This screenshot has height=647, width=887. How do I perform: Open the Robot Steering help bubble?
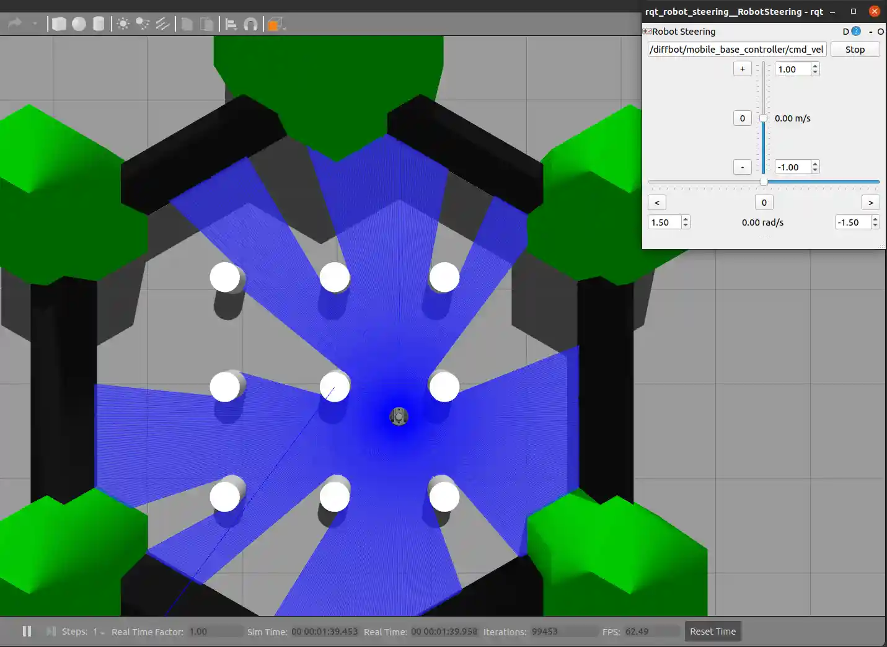[x=856, y=31]
